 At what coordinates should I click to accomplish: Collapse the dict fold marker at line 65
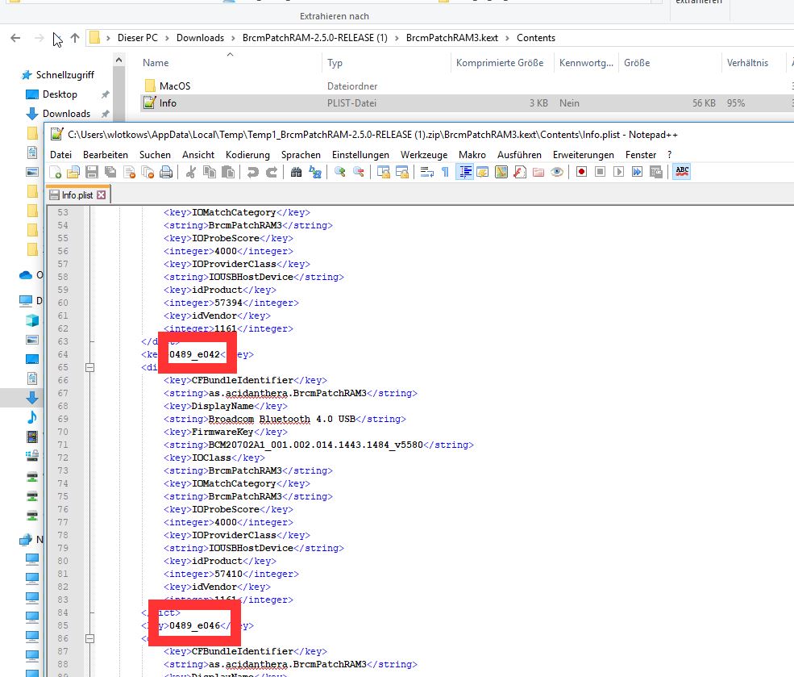[x=90, y=367]
